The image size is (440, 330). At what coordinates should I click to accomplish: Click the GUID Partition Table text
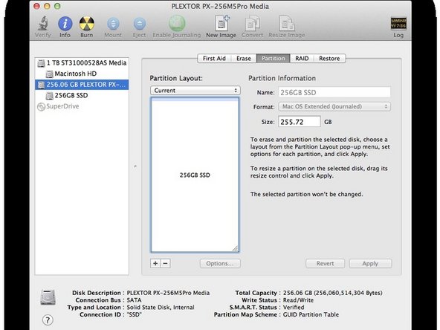[x=311, y=314]
